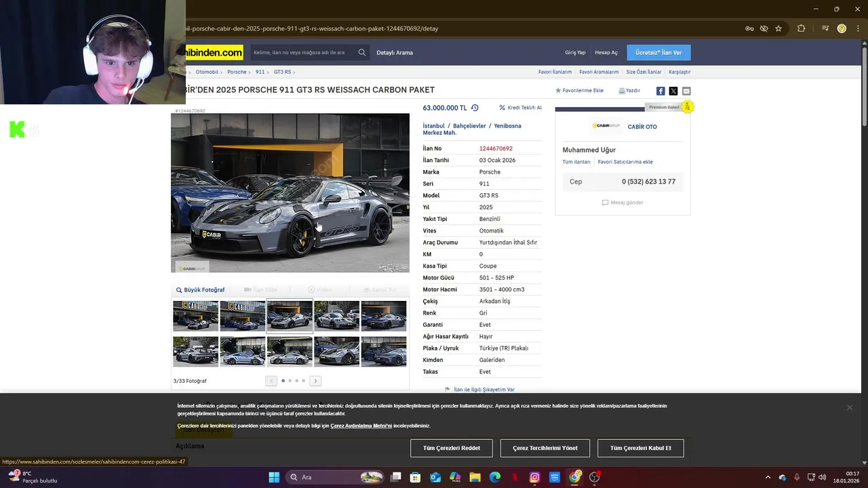Click Tüm ilanları link
Image resolution: width=868 pixels, height=488 pixels.
point(576,162)
